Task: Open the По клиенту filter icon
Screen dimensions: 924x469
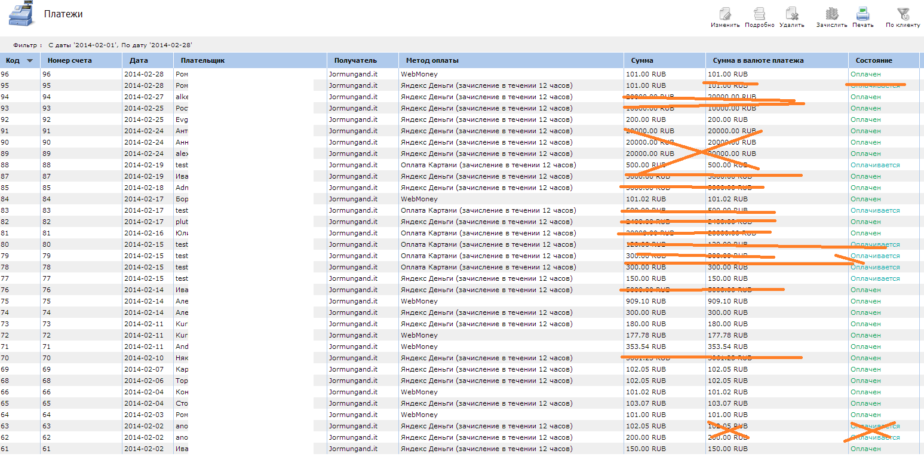Action: (x=902, y=14)
